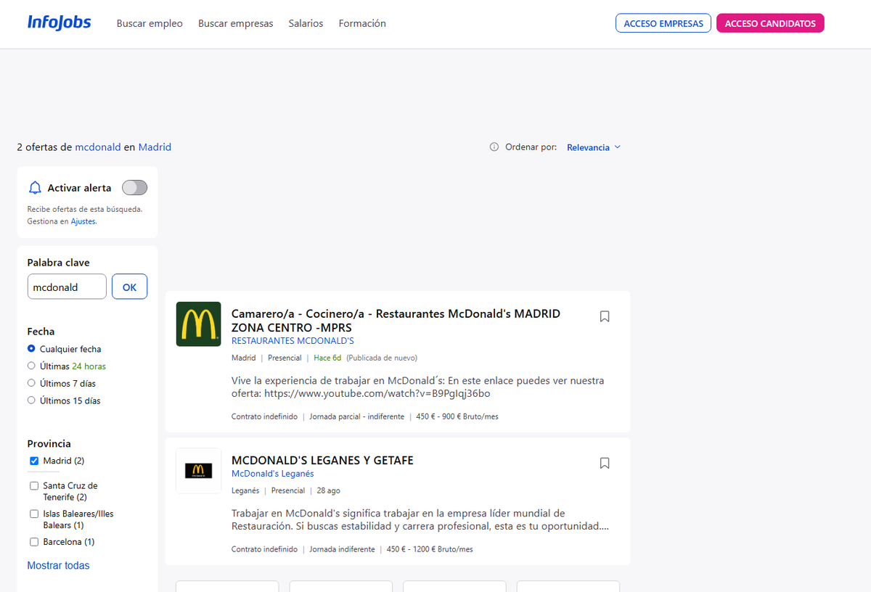The image size is (871, 592).
Task: Save the Camarero/a - Cocinero/a offer with bookmark icon
Action: pos(605,316)
